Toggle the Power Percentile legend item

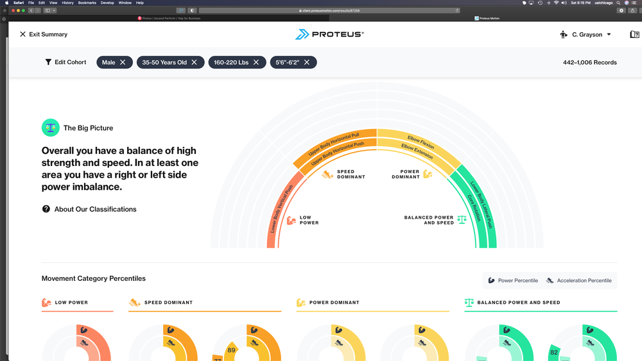pos(513,281)
